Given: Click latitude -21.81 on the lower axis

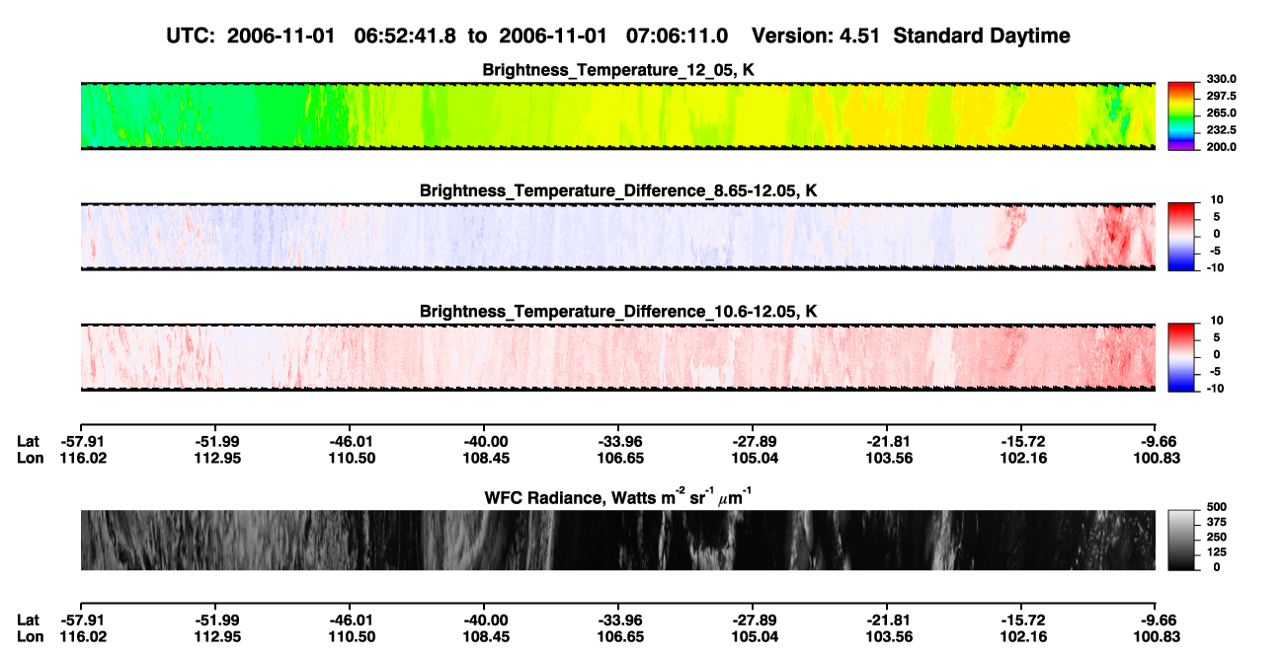Looking at the screenshot, I should coord(887,620).
